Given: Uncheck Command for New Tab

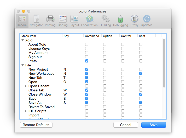Looking at the screenshot, I should tap(87, 78).
